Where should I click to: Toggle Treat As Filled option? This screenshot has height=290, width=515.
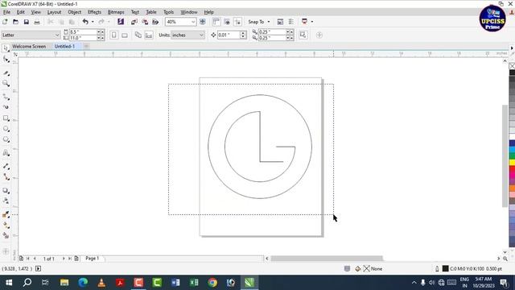click(303, 35)
